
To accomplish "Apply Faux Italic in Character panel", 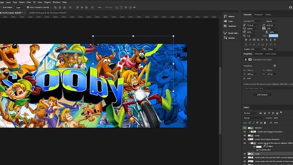I will (x=250, y=40).
